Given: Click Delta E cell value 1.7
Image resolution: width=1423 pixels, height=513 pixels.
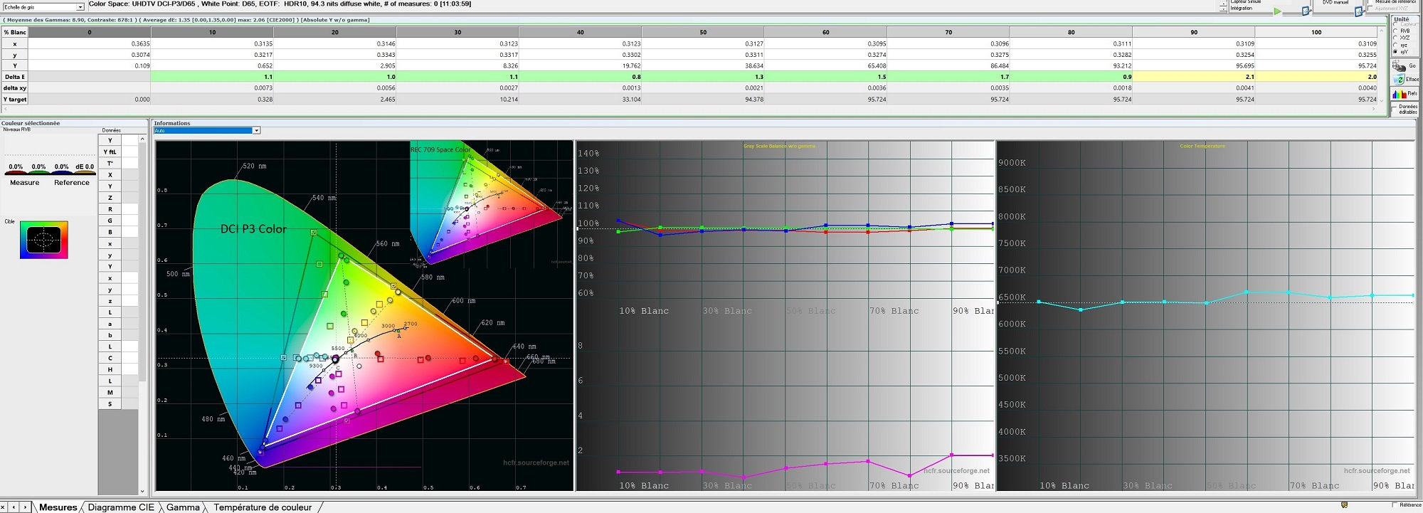Looking at the screenshot, I should pos(948,77).
